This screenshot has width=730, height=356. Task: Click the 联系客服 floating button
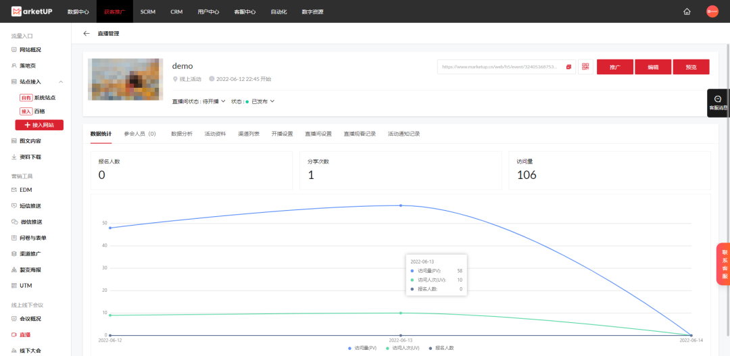point(724,263)
